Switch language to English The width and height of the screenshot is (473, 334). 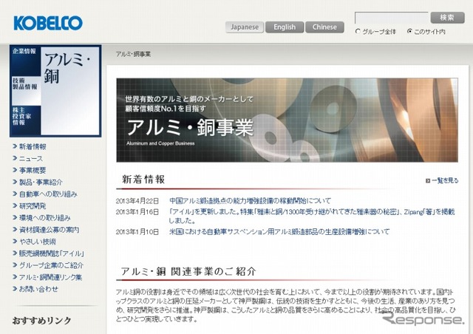tap(285, 27)
